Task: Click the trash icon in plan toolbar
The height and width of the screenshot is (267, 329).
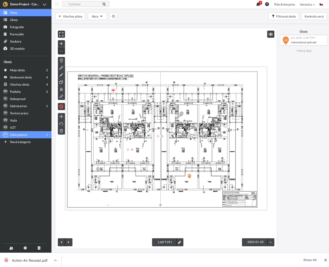Action: click(61, 131)
